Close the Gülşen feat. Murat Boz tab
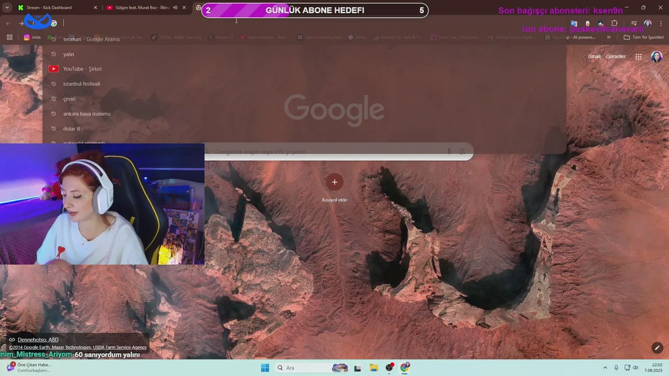Viewport: 669px width, 376px height. tap(184, 7)
